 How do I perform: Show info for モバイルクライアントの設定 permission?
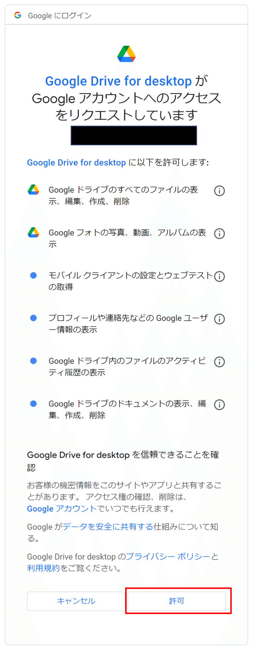point(219,276)
